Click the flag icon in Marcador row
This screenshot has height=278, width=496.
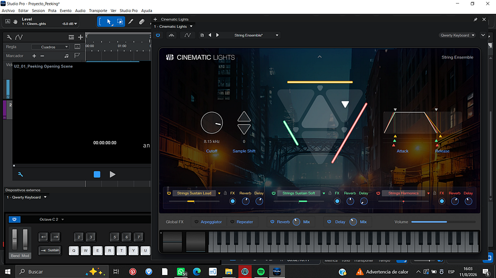(x=77, y=56)
